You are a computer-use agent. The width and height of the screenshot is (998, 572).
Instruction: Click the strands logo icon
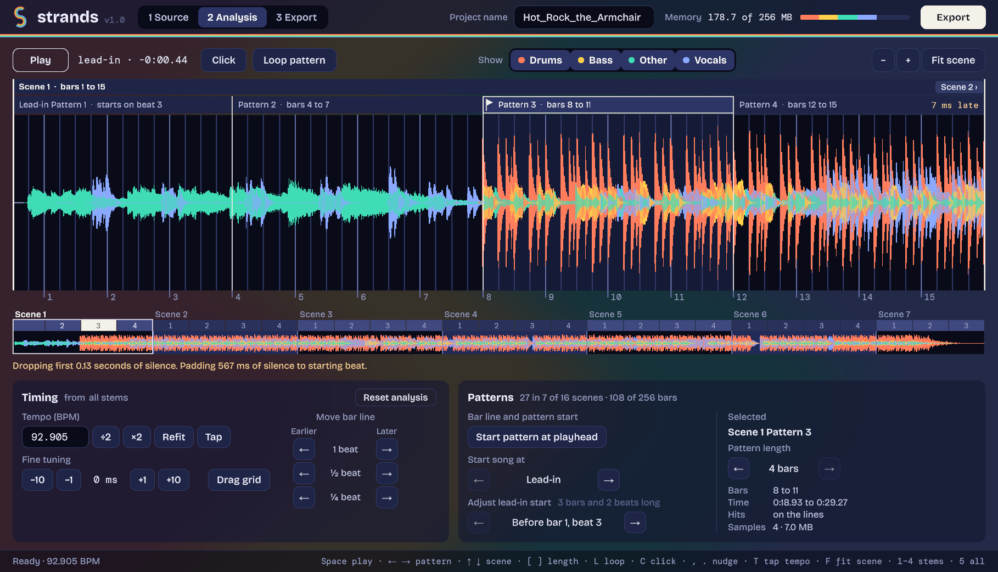pos(20,17)
